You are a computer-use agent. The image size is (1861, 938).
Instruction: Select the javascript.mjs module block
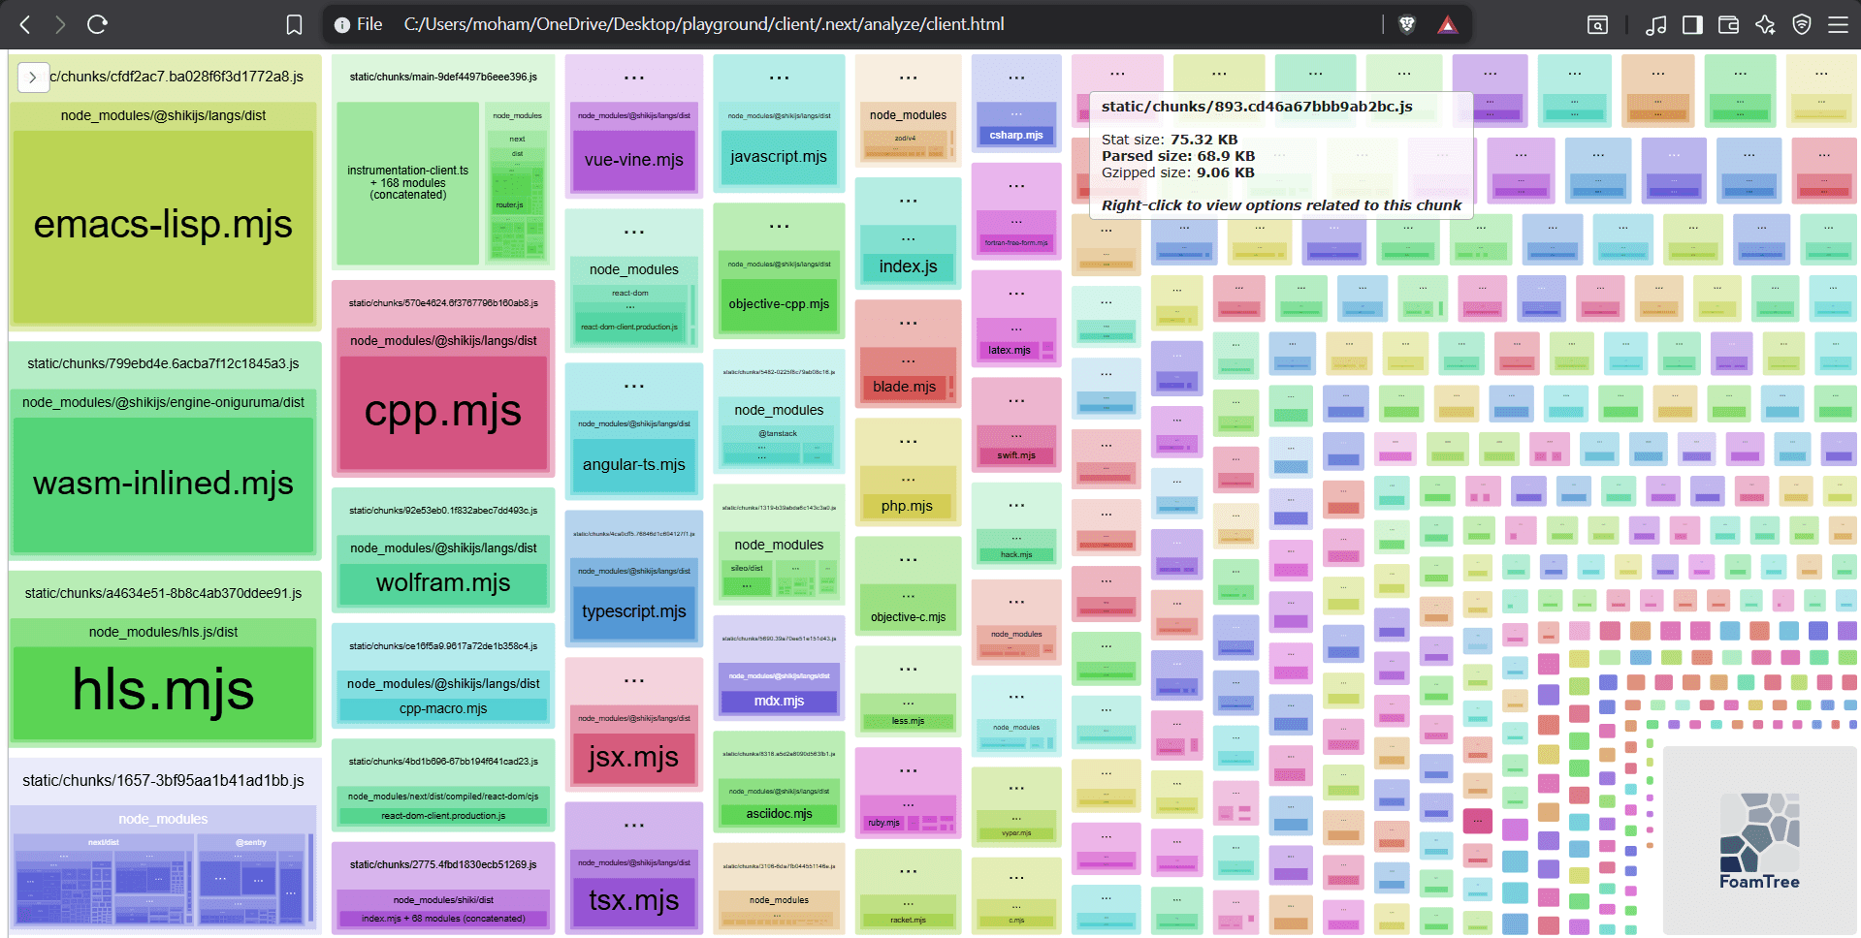[779, 156]
